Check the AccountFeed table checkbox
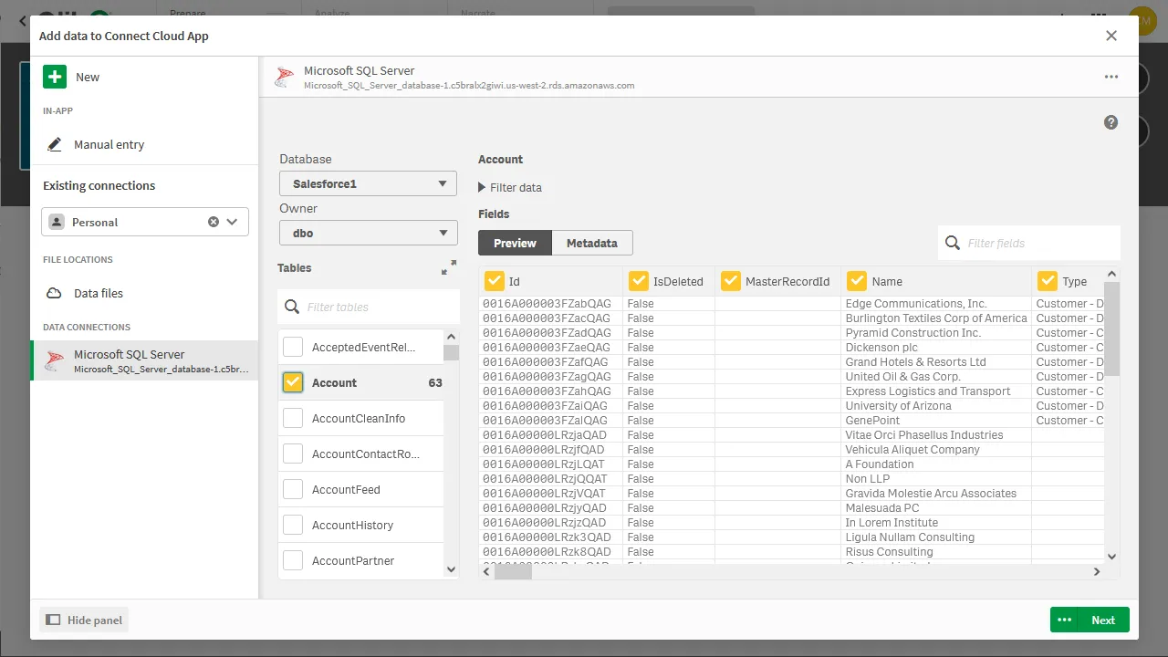Image resolution: width=1168 pixels, height=657 pixels. point(293,489)
